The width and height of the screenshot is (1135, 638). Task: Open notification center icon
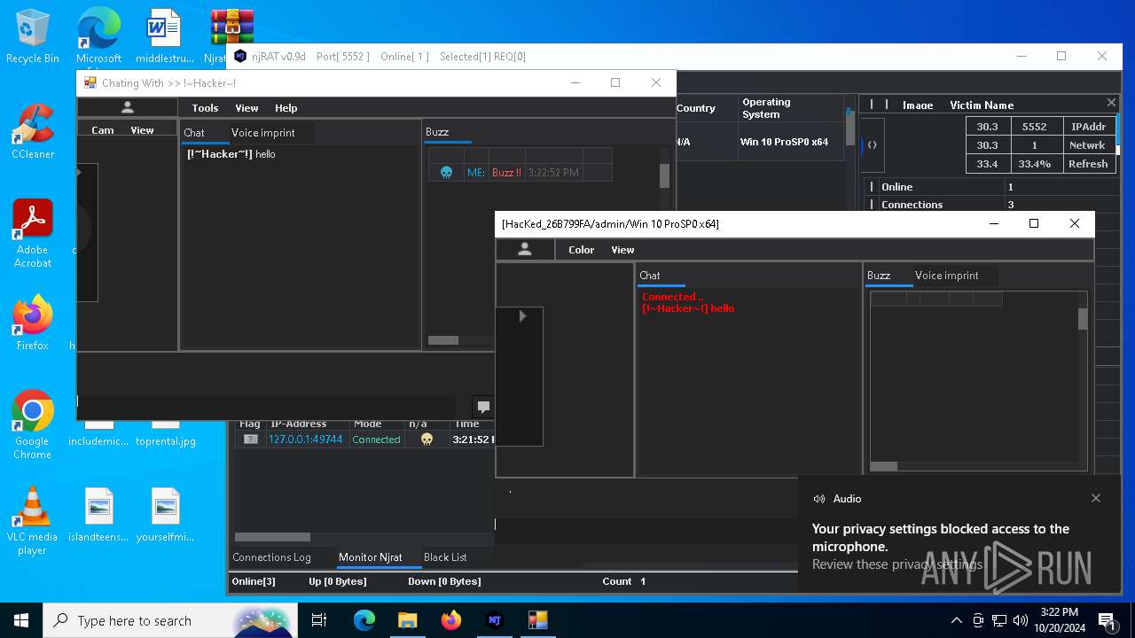pyautogui.click(x=1107, y=620)
